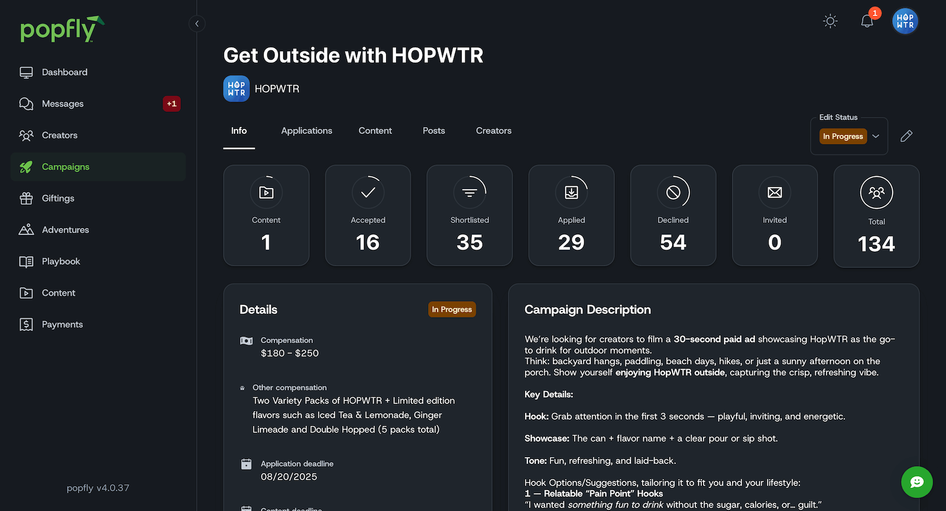Screen dimensions: 946x511
Task: Click the Content card play icon
Action: (266, 192)
